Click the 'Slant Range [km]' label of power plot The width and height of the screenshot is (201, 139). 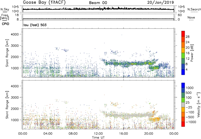[7, 53]
